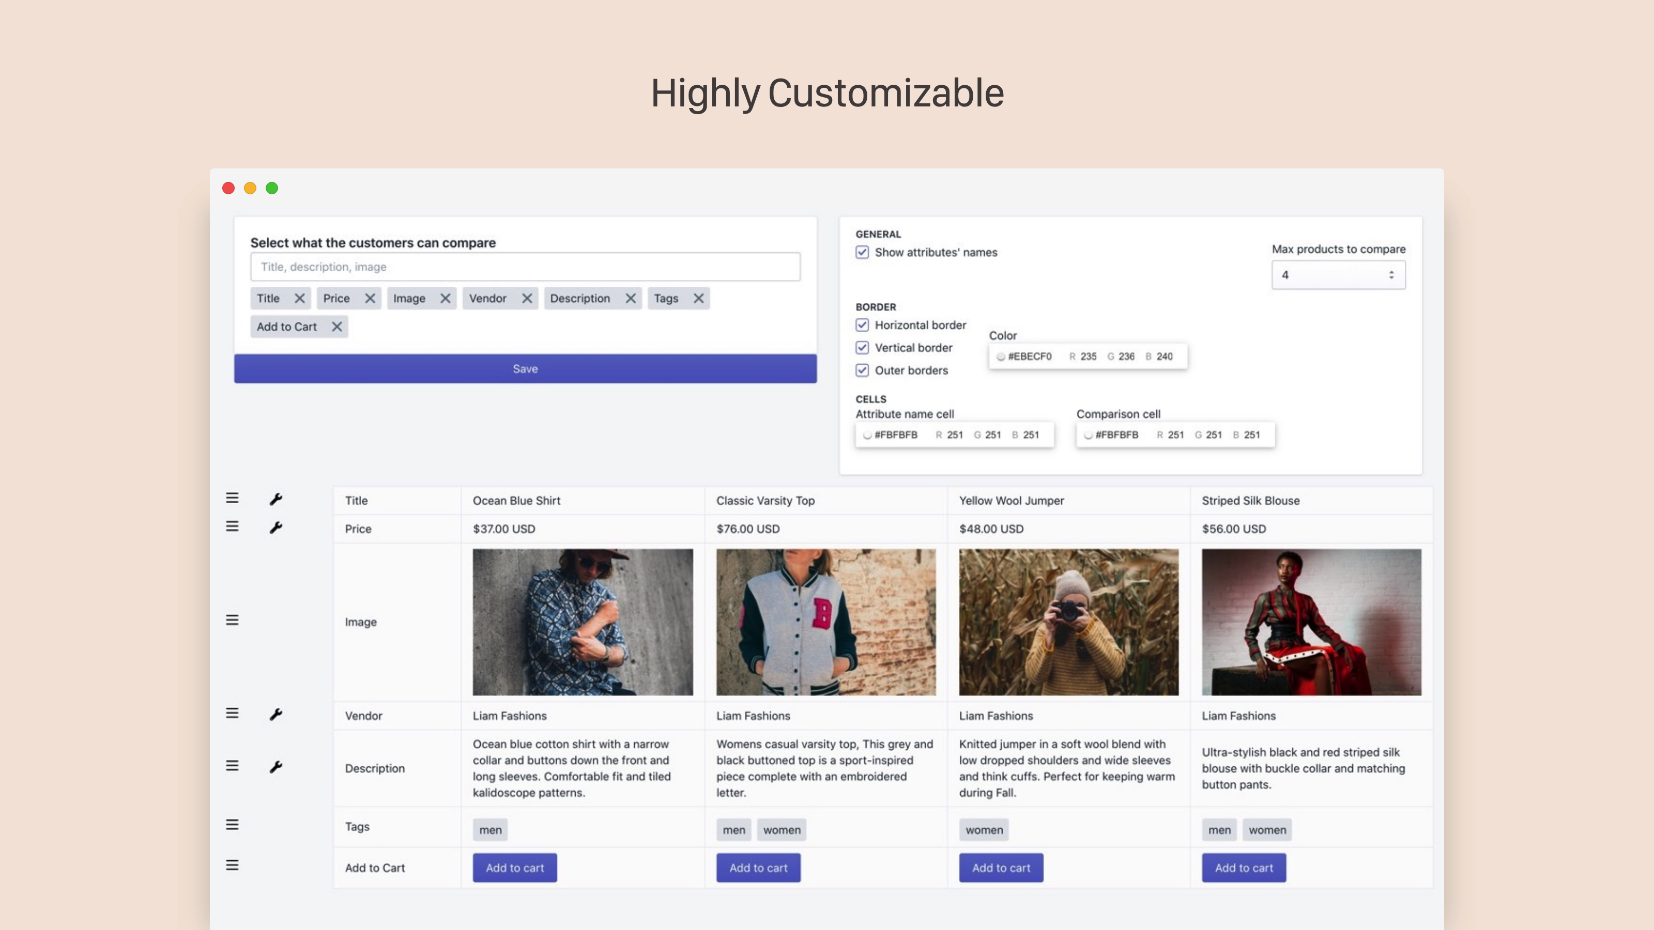This screenshot has height=930, width=1654.
Task: Toggle the Vertical border checkbox
Action: click(x=862, y=348)
